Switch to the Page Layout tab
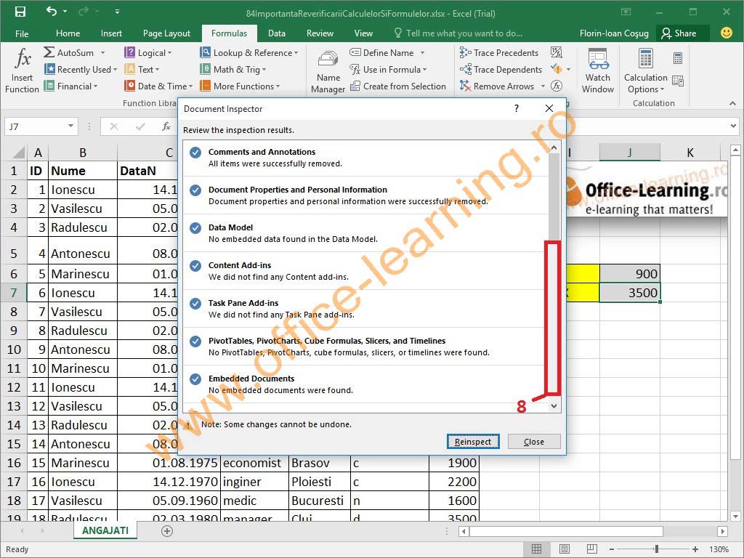 (x=166, y=33)
